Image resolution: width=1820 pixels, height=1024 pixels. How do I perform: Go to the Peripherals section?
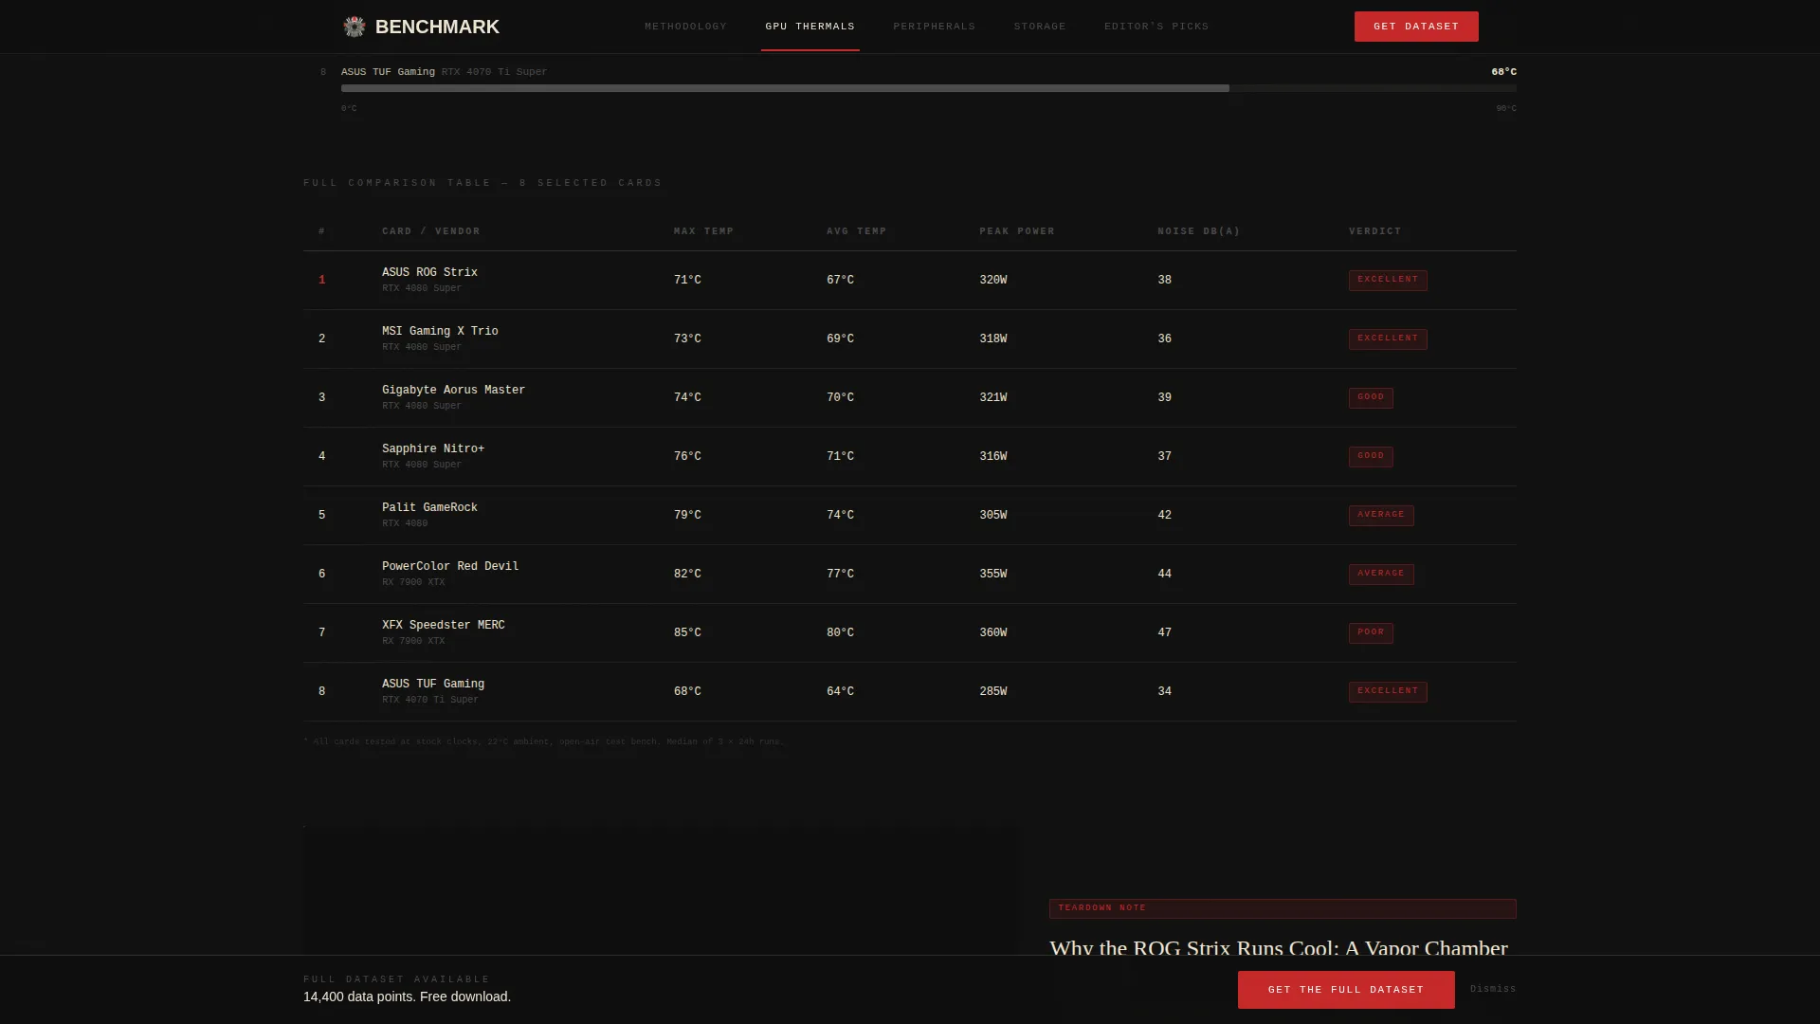(x=934, y=27)
